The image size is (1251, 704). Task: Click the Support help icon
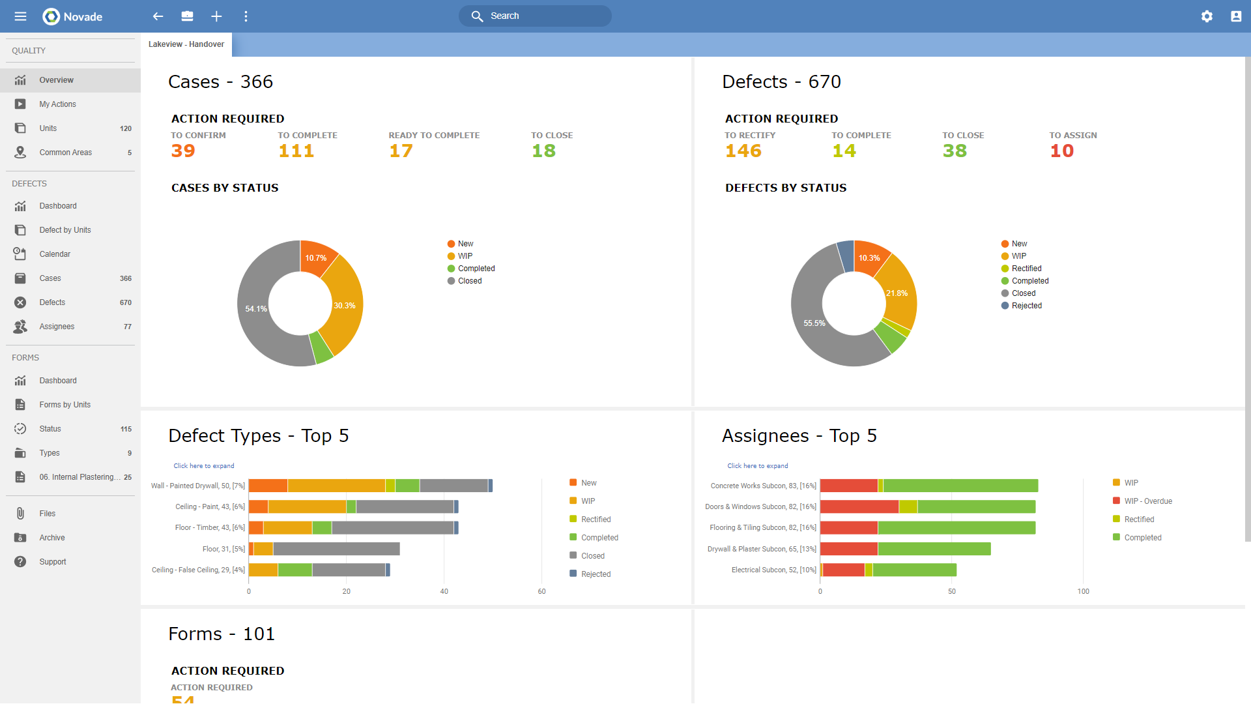(x=20, y=562)
